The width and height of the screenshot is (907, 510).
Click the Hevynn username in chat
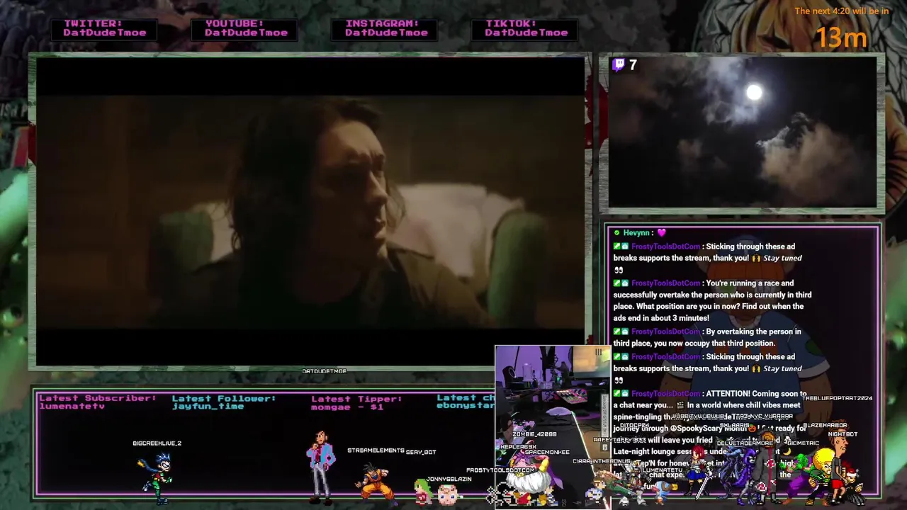pyautogui.click(x=636, y=232)
